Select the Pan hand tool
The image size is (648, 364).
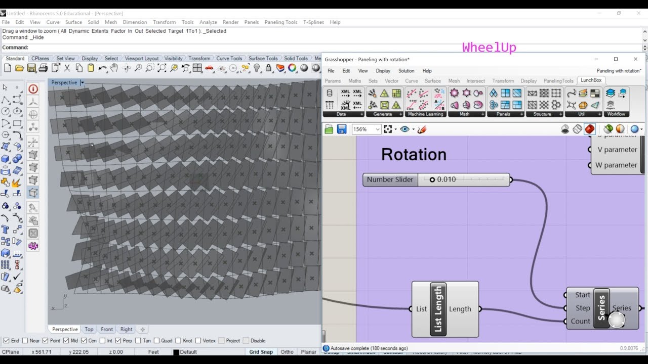click(x=114, y=68)
